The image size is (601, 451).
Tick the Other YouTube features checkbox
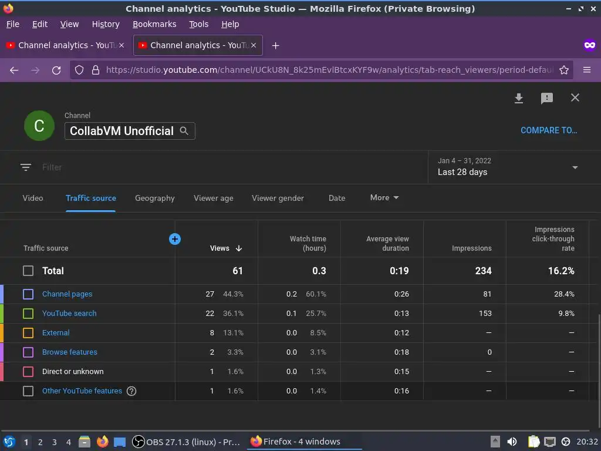(x=28, y=391)
